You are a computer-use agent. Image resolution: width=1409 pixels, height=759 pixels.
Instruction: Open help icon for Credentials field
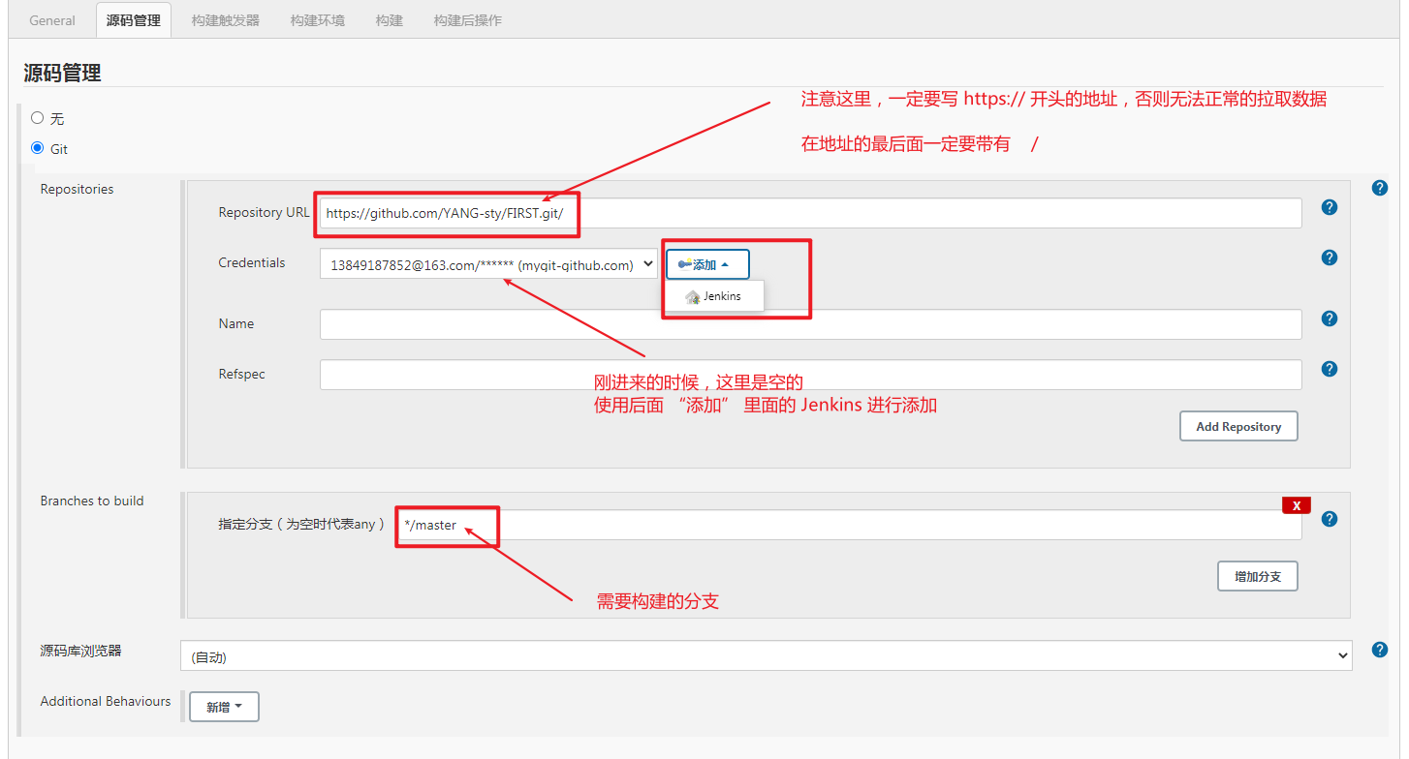(x=1330, y=258)
